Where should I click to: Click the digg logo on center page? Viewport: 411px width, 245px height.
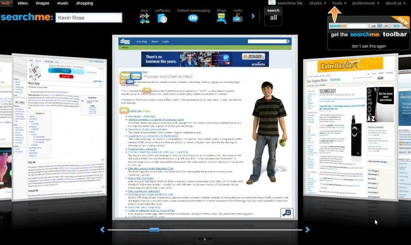click(x=125, y=41)
